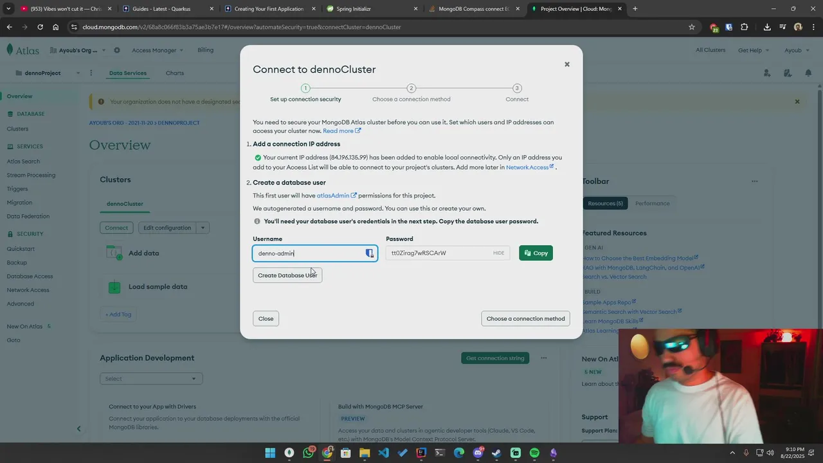823x463 pixels.
Task: Click the project activity feed icon
Action: [788, 73]
